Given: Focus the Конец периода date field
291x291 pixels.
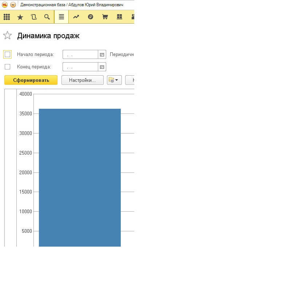Looking at the screenshot, I should pos(80,67).
